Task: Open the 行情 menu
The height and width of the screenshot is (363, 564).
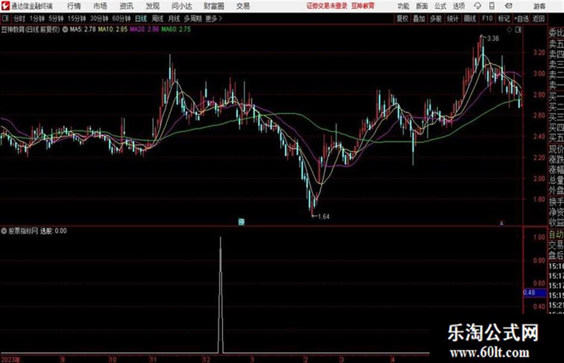Action: [x=74, y=6]
